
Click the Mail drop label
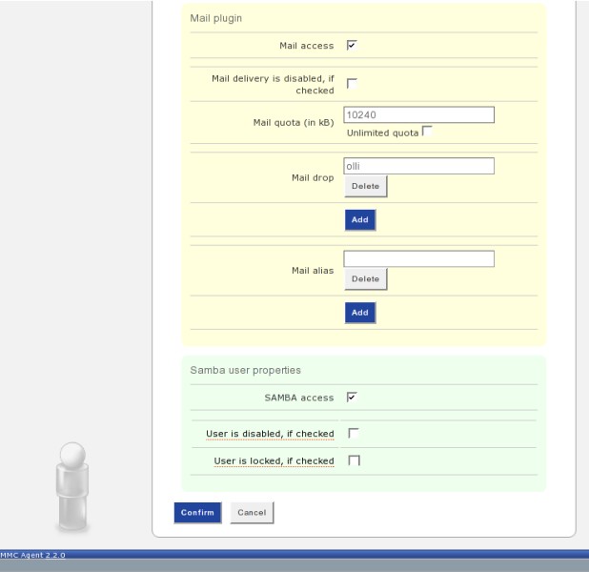313,177
